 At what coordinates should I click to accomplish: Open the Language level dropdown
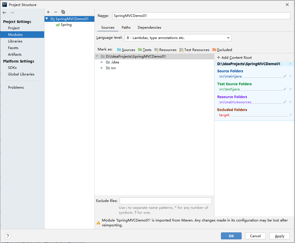(x=178, y=38)
